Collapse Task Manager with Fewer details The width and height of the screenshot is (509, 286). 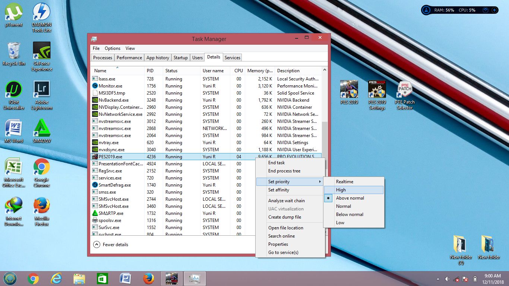coord(111,245)
